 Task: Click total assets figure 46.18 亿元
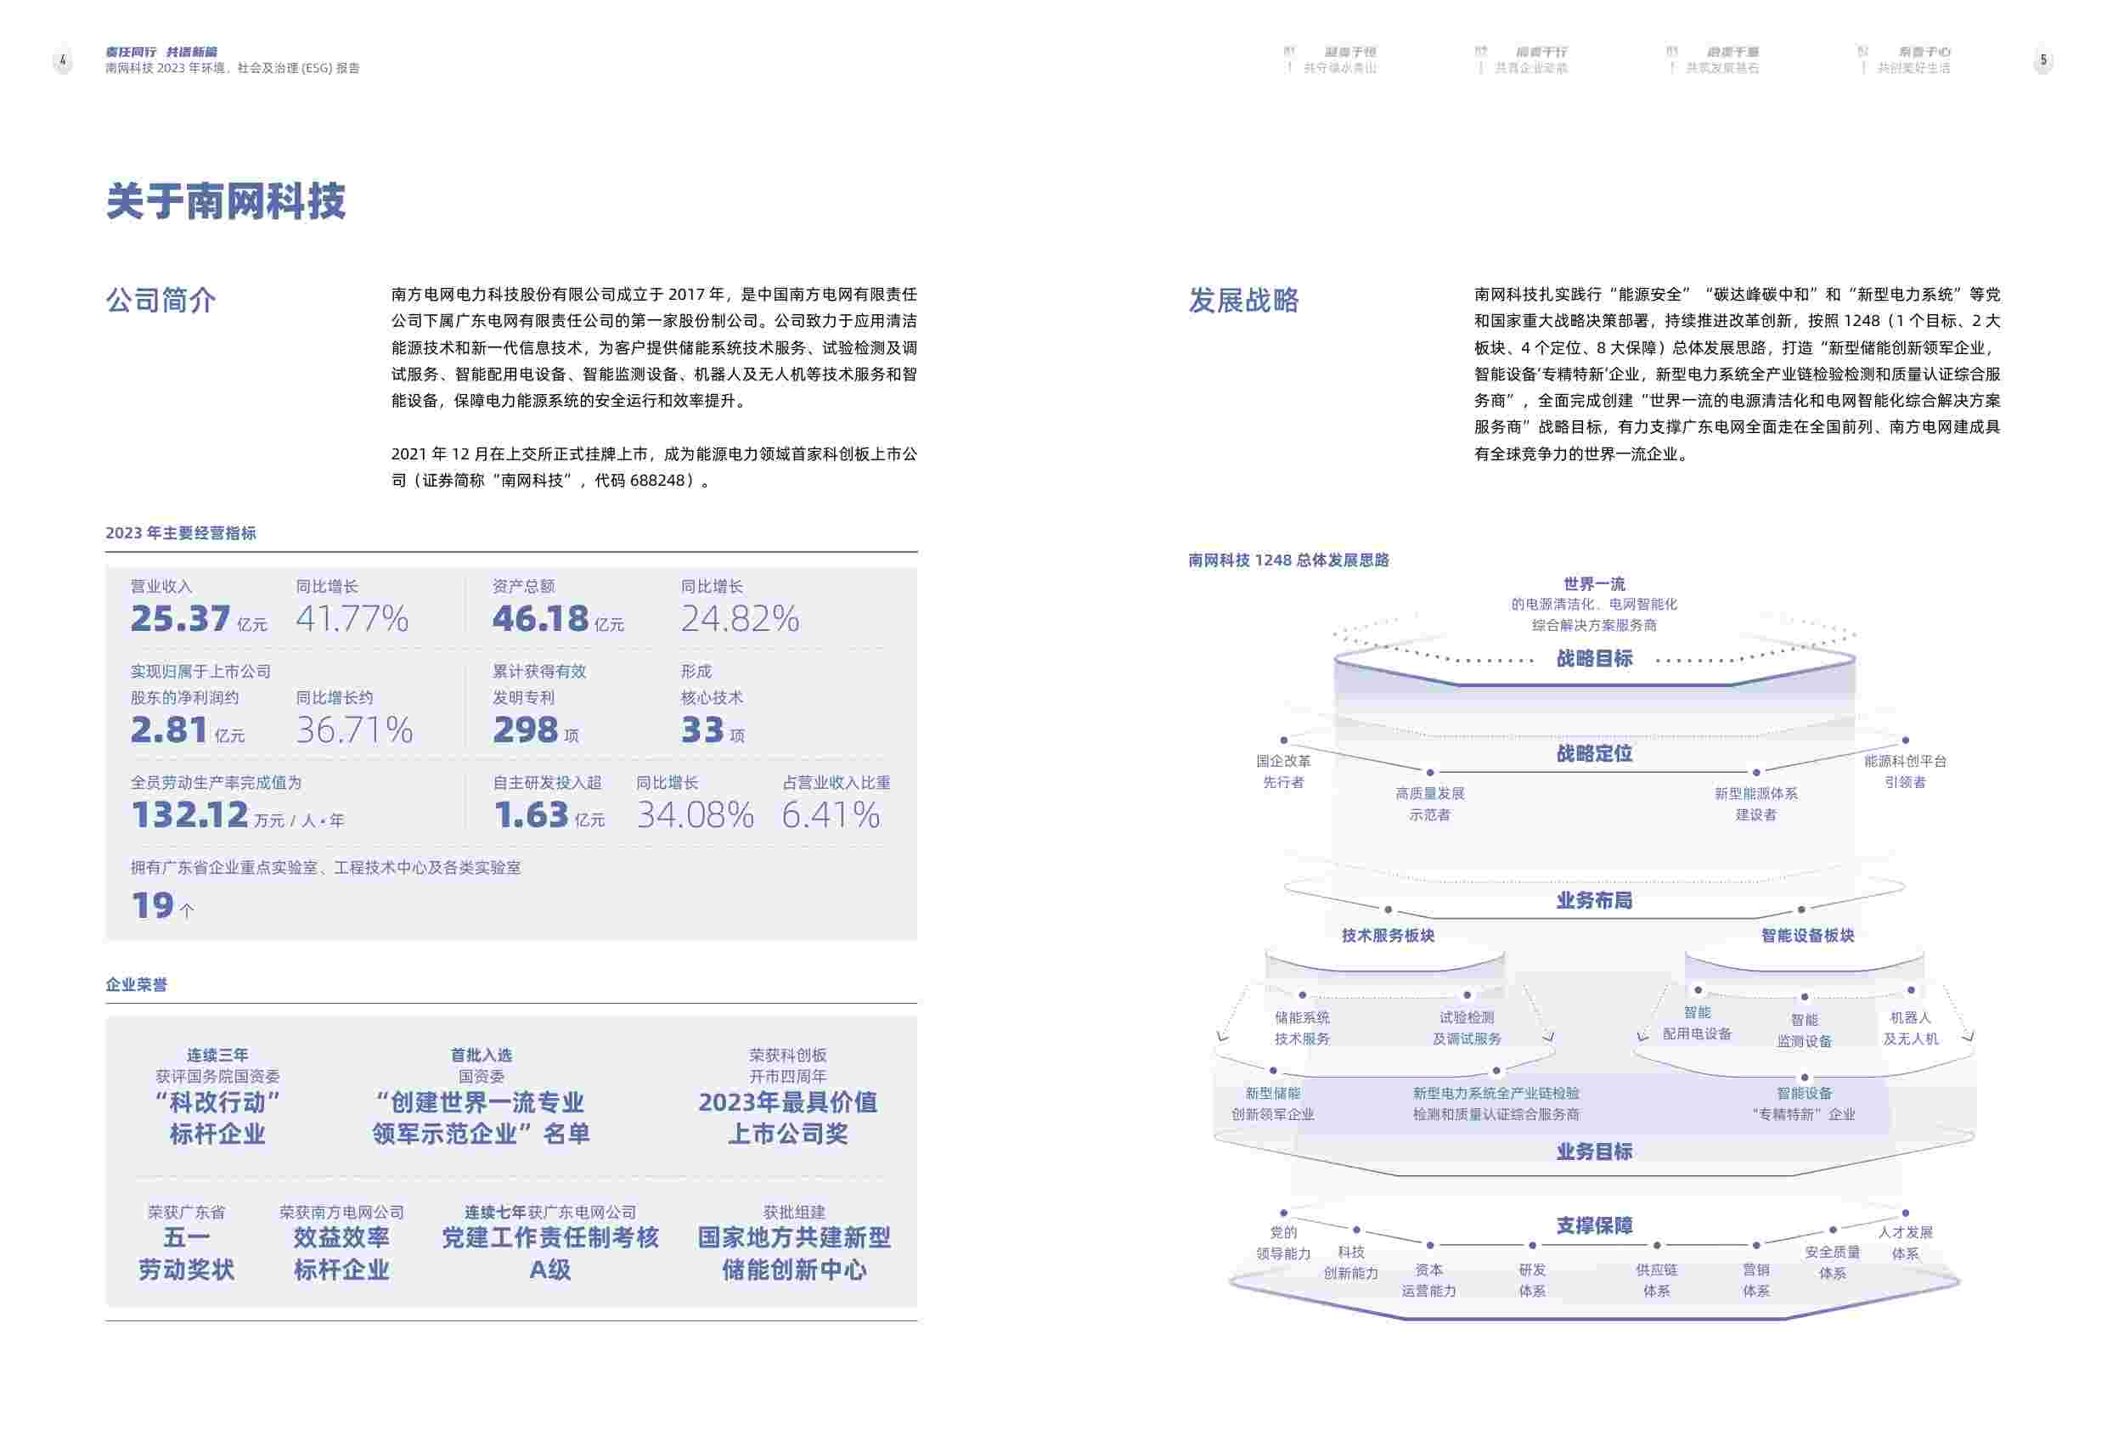(559, 618)
